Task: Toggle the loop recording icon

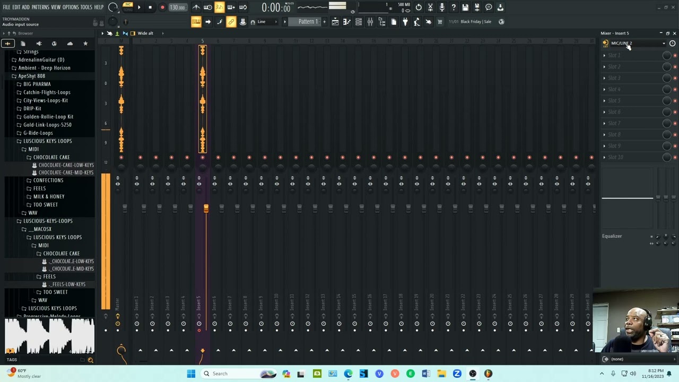Action: pyautogui.click(x=242, y=7)
